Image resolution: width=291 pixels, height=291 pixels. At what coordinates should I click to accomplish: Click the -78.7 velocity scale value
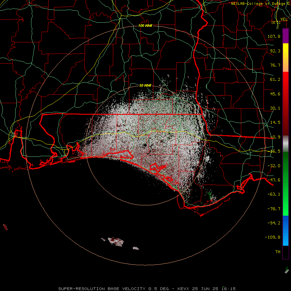click(x=274, y=209)
